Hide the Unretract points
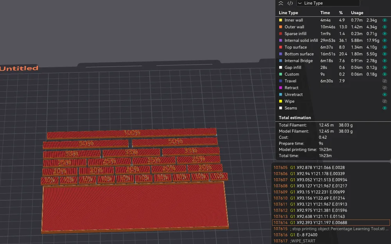Viewport: 391px width, 244px height. tap(385, 94)
